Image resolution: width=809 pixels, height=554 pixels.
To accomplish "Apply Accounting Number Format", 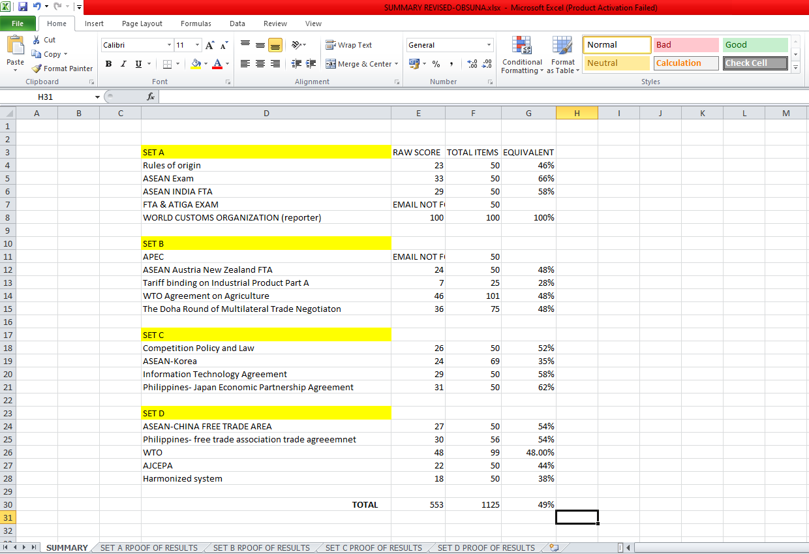I will 414,64.
